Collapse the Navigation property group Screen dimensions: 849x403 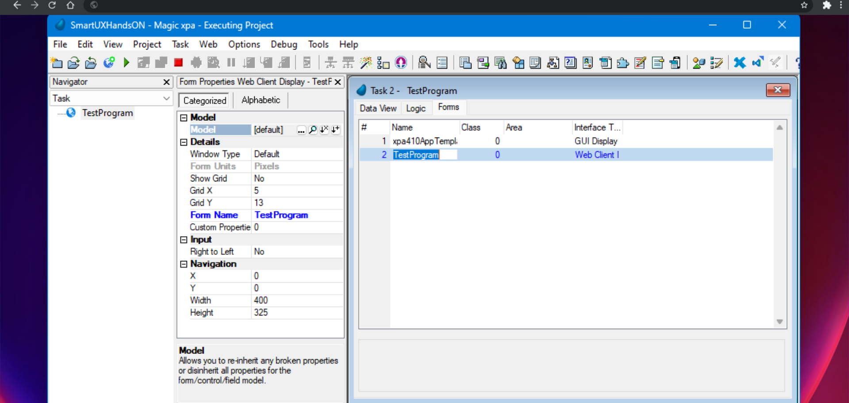pyautogui.click(x=184, y=264)
